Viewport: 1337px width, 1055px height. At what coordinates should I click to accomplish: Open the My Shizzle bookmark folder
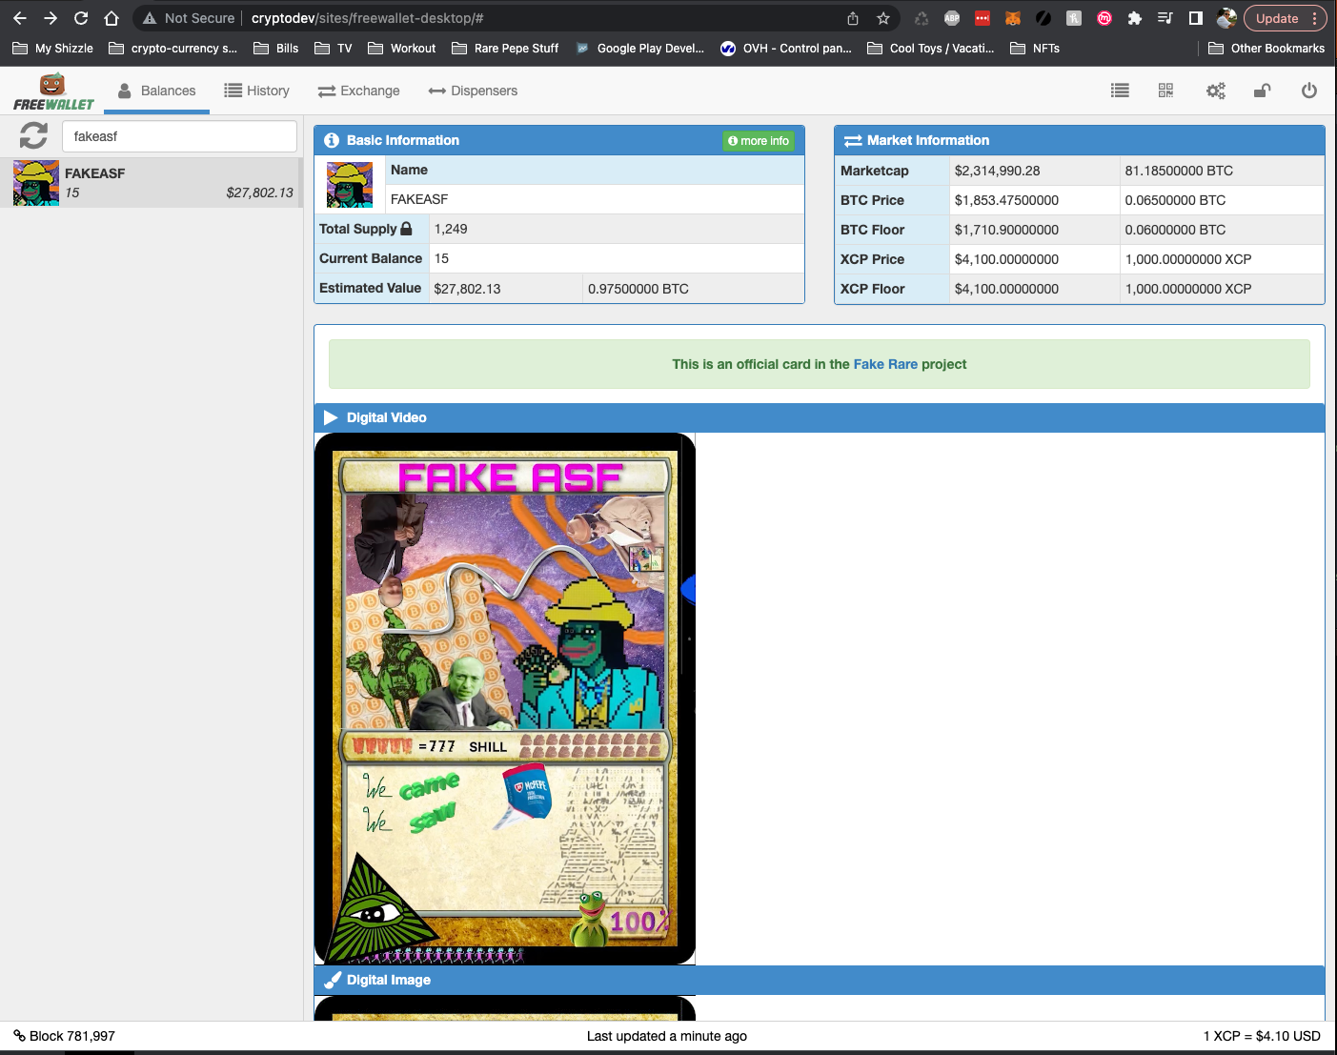pos(52,48)
